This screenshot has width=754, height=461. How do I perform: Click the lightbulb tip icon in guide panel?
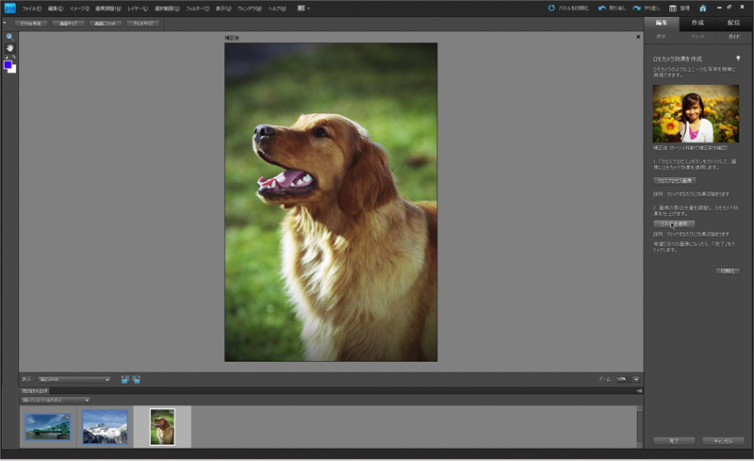coord(737,58)
